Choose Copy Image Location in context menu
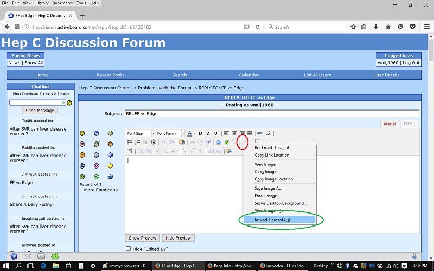 click(273, 179)
